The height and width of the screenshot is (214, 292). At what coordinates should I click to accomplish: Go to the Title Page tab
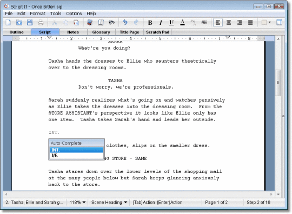point(129,32)
